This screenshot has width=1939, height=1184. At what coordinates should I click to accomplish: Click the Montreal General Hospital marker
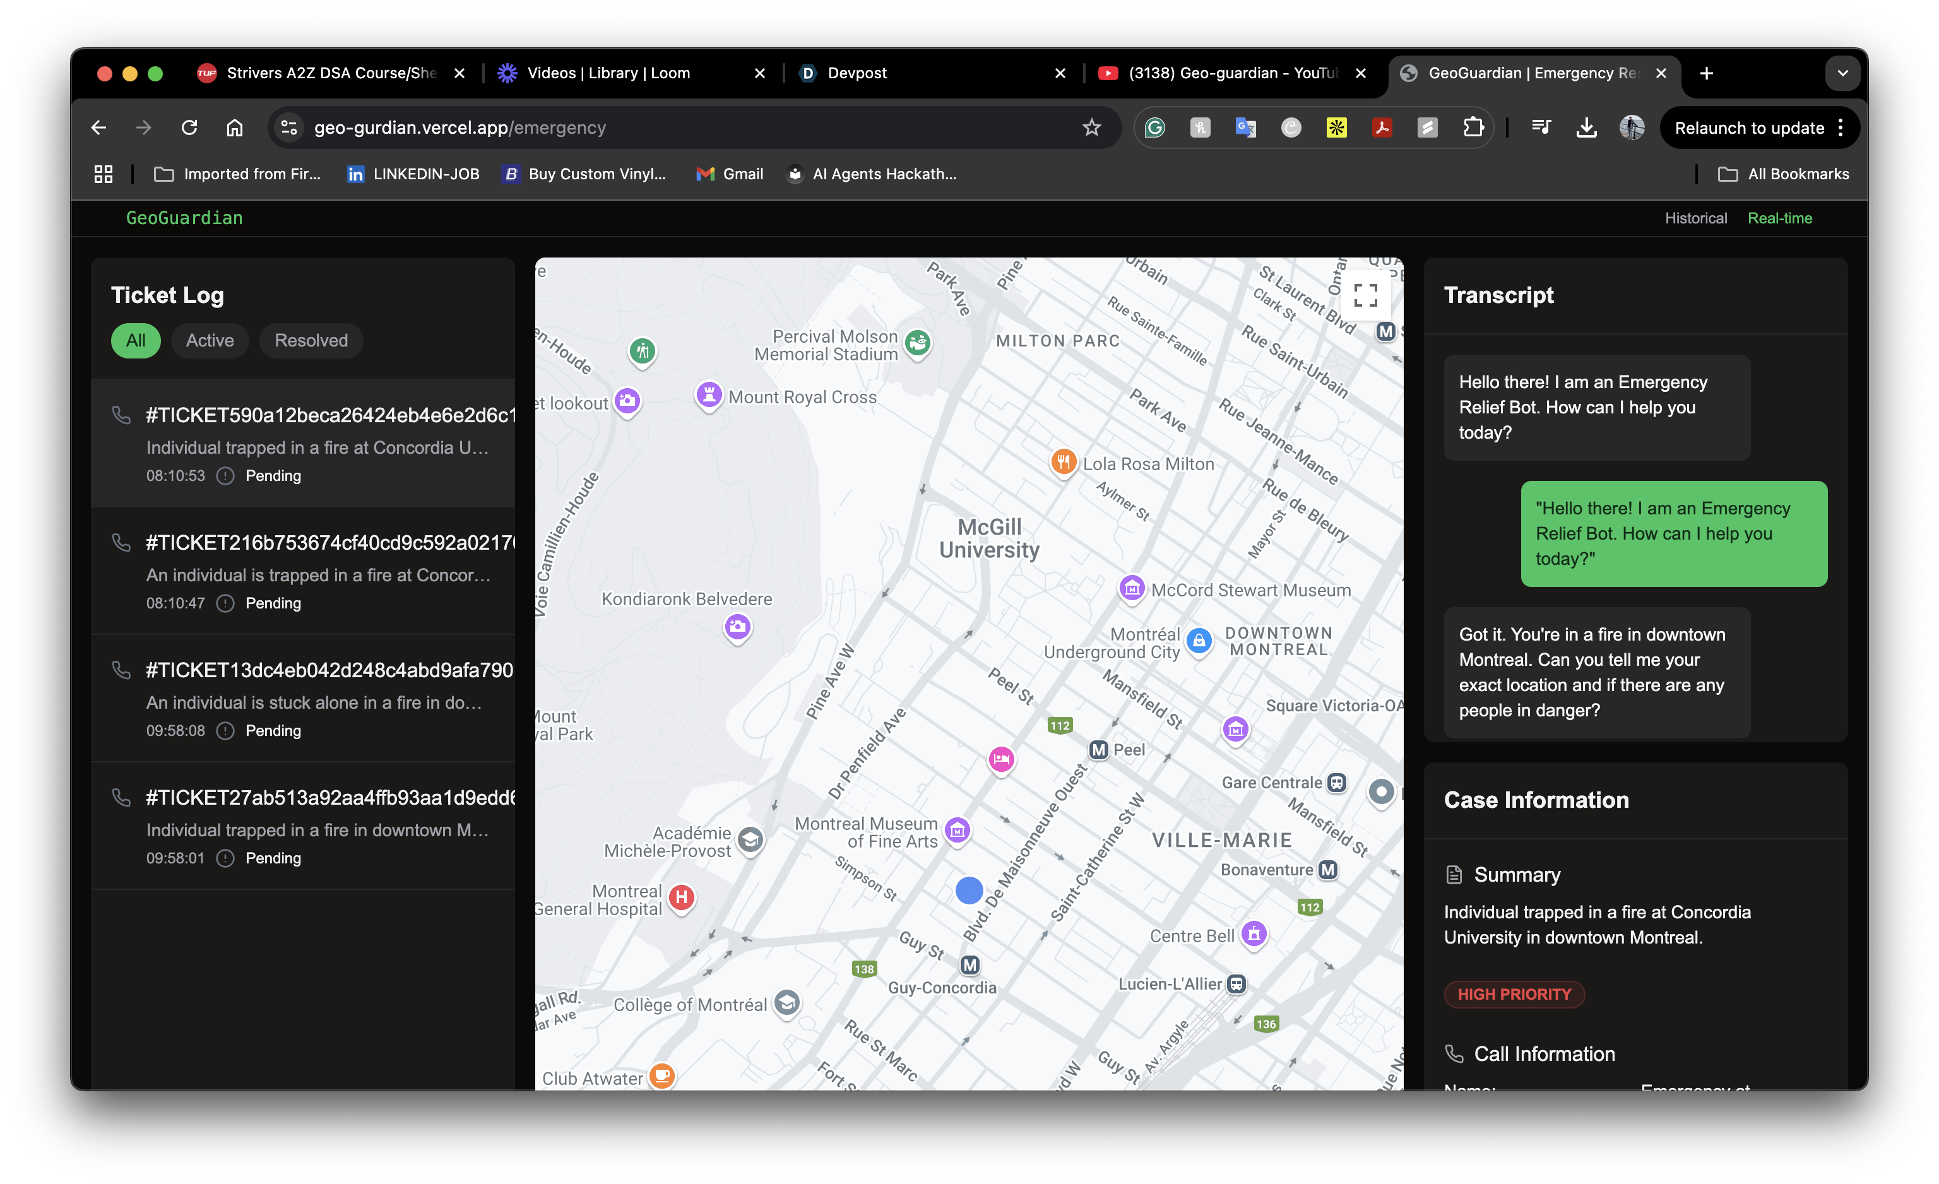tap(682, 897)
